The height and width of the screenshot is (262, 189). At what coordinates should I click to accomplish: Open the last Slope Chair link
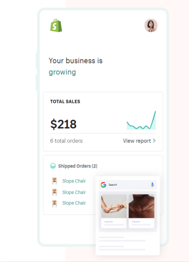[x=74, y=203]
